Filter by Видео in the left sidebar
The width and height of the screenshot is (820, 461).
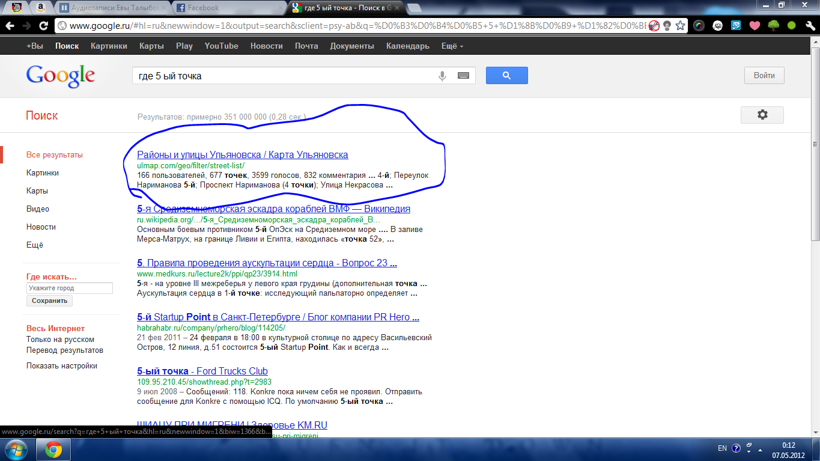point(38,209)
